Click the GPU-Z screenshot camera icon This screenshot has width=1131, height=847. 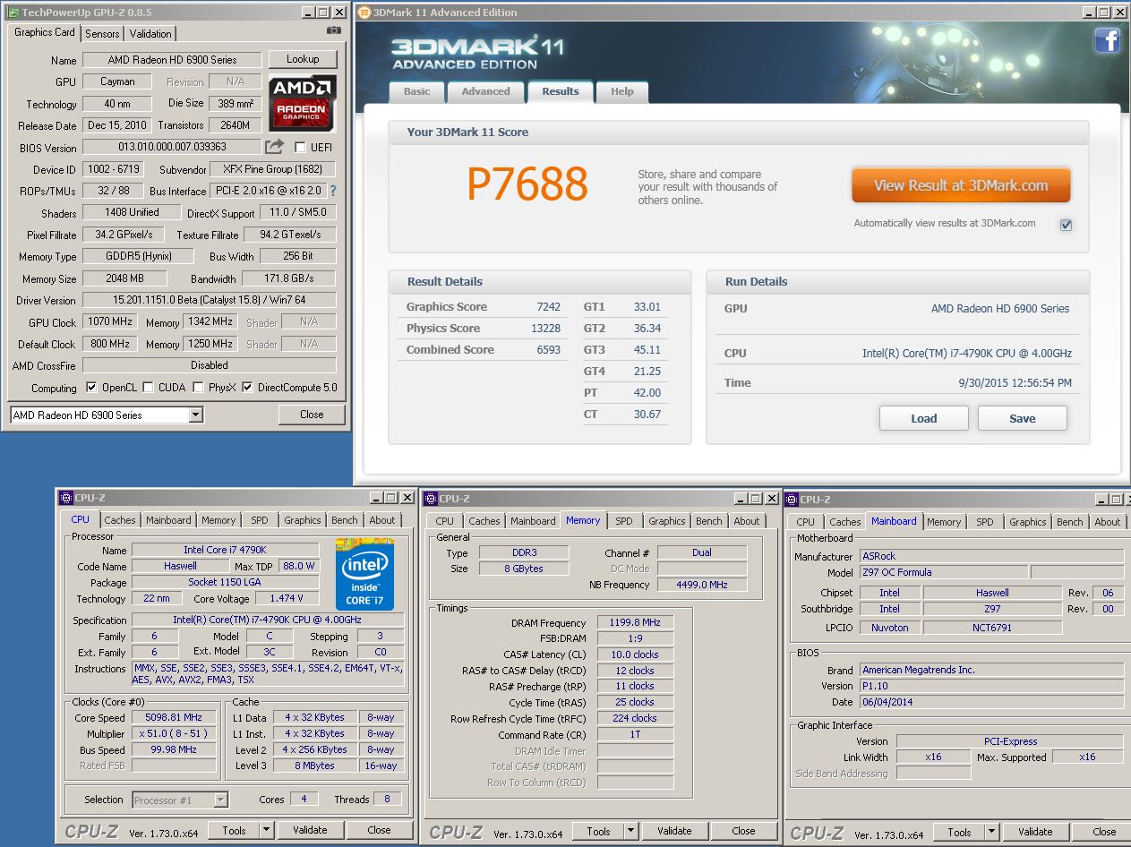coord(334,30)
